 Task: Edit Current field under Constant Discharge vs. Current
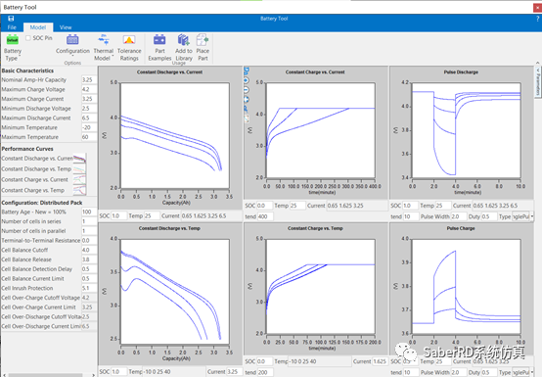(x=210, y=215)
